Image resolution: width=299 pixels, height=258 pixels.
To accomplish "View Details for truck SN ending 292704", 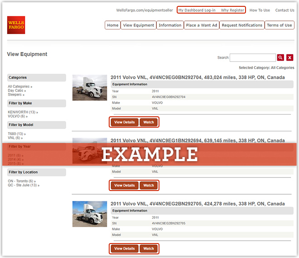I will pyautogui.click(x=125, y=122).
